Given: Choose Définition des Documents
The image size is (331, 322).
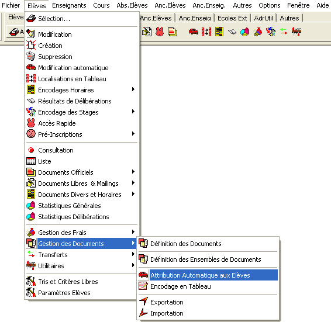Looking at the screenshot, I should tap(208, 244).
